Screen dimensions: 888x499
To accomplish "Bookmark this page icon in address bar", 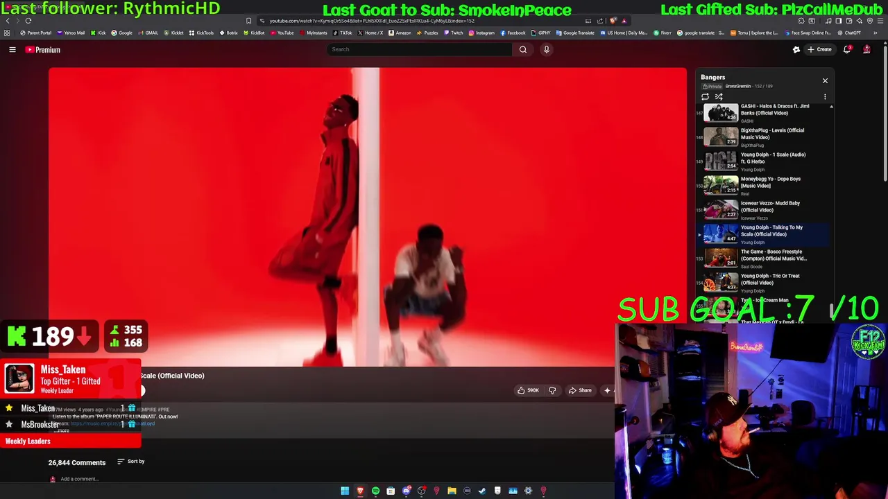I will (249, 21).
